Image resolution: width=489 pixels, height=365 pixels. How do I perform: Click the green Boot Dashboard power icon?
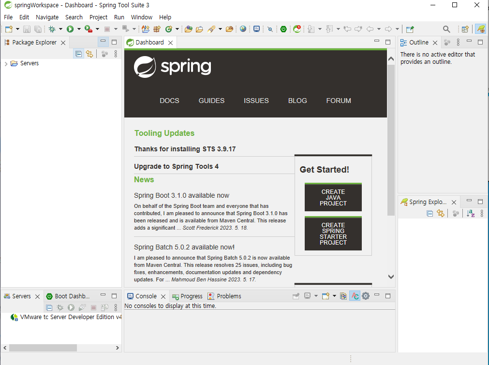click(283, 29)
